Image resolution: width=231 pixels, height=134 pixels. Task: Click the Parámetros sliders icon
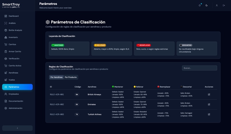6,87
